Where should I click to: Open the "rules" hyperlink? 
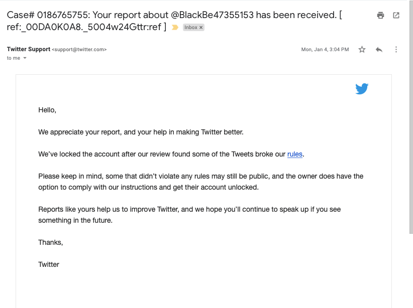295,154
